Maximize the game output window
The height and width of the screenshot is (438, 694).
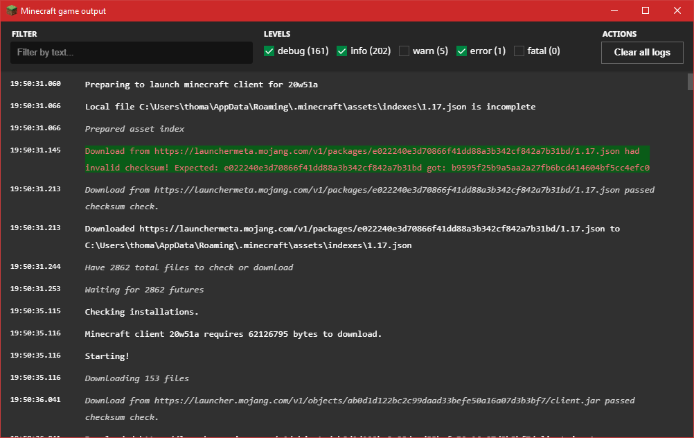click(x=645, y=10)
